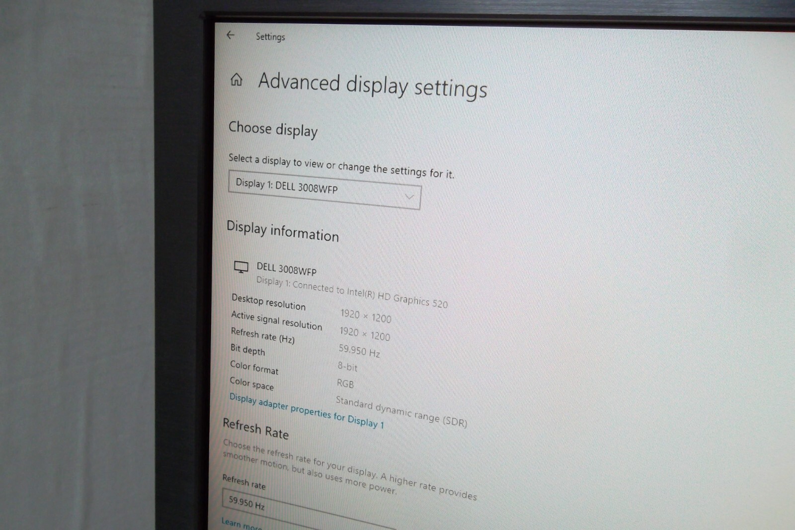The height and width of the screenshot is (530, 795).
Task: Click the Refresh Rate section heading
Action: (255, 429)
